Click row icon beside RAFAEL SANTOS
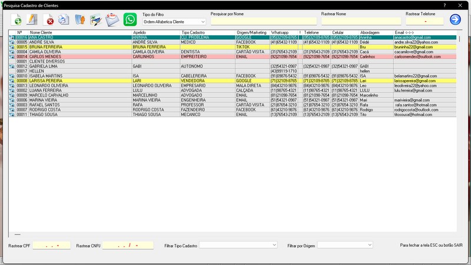The image size is (471, 265). 12,105
